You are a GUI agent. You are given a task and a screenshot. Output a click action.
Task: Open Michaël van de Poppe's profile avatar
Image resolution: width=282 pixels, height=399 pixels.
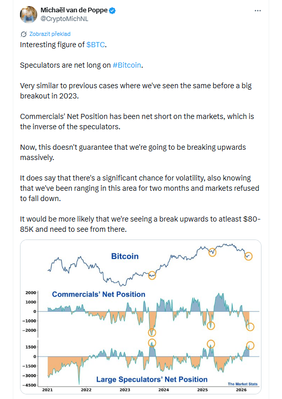pos(29,14)
